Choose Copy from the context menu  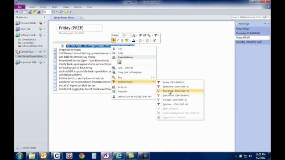coord(134,53)
